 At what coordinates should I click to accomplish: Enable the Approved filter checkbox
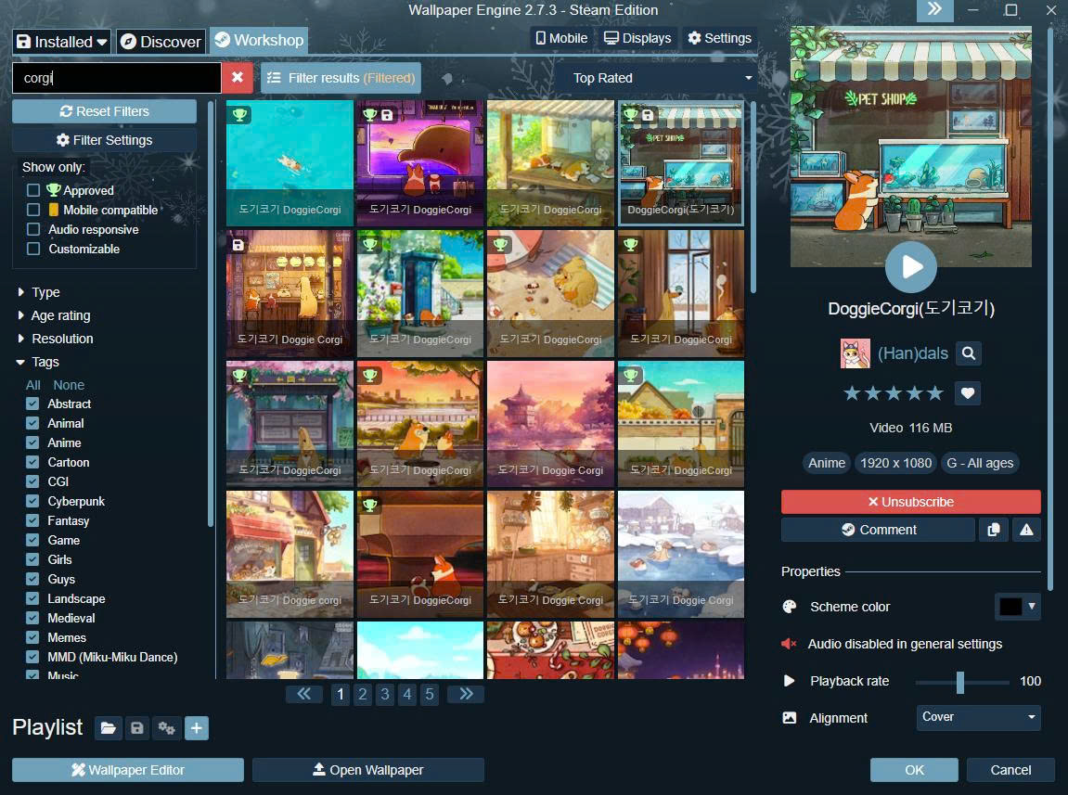tap(33, 190)
